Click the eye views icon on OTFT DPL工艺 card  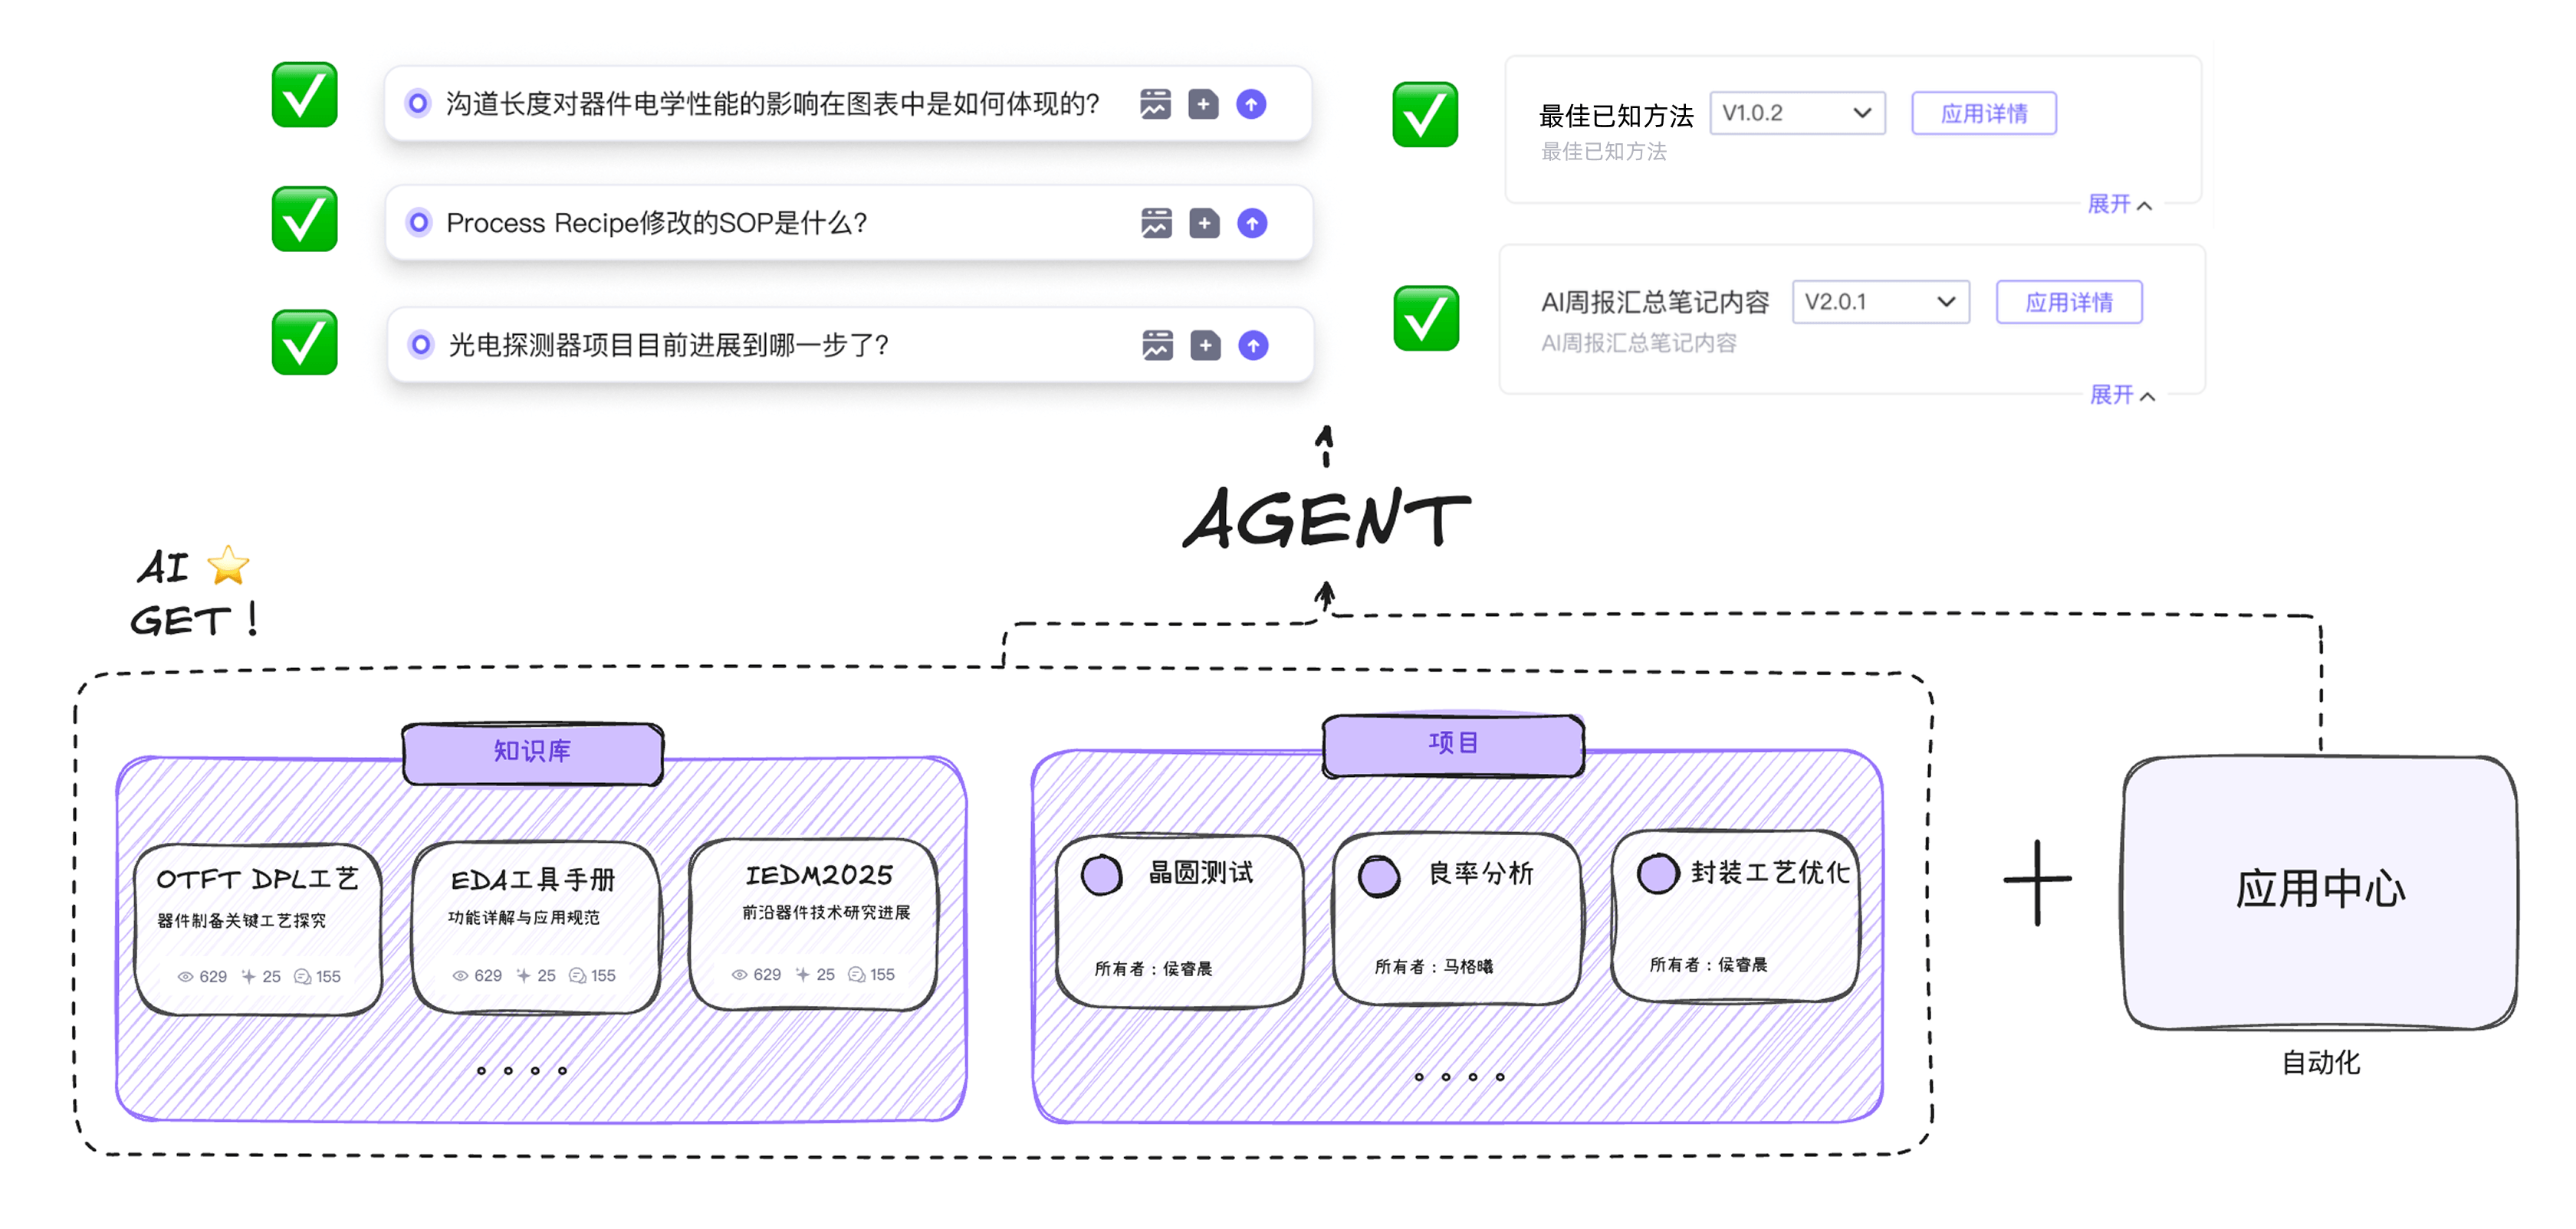185,976
